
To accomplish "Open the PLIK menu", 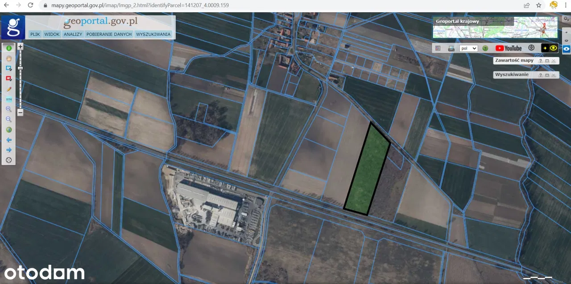I will (x=35, y=34).
